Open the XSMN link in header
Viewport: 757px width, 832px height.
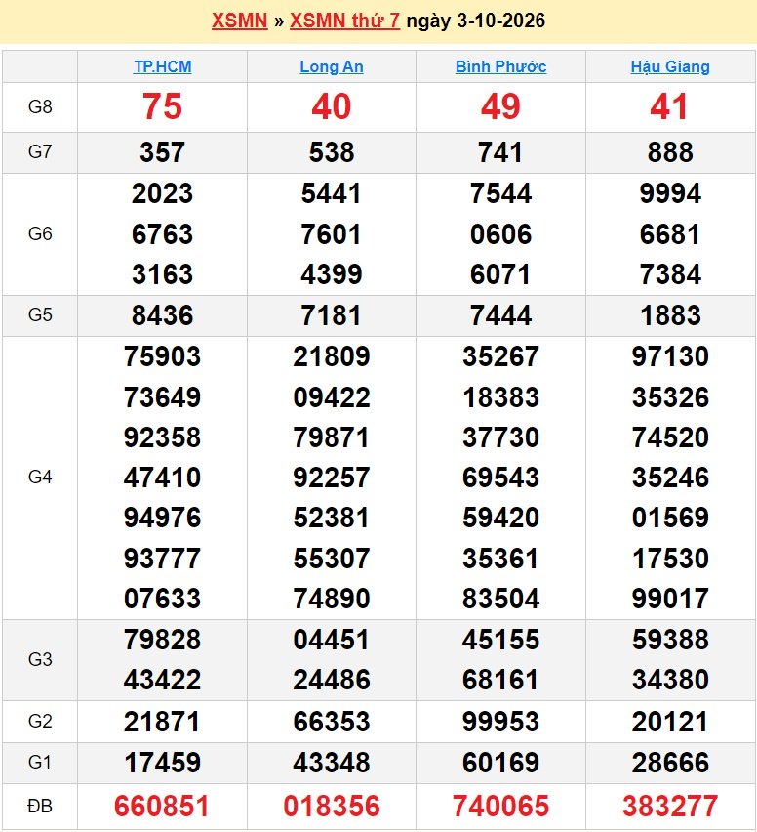(x=240, y=21)
